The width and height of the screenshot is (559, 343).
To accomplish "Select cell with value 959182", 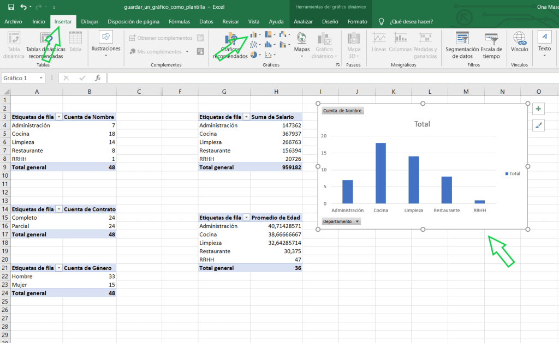I will pyautogui.click(x=276, y=167).
